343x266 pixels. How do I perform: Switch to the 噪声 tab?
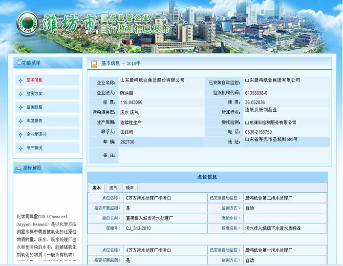coord(130,187)
